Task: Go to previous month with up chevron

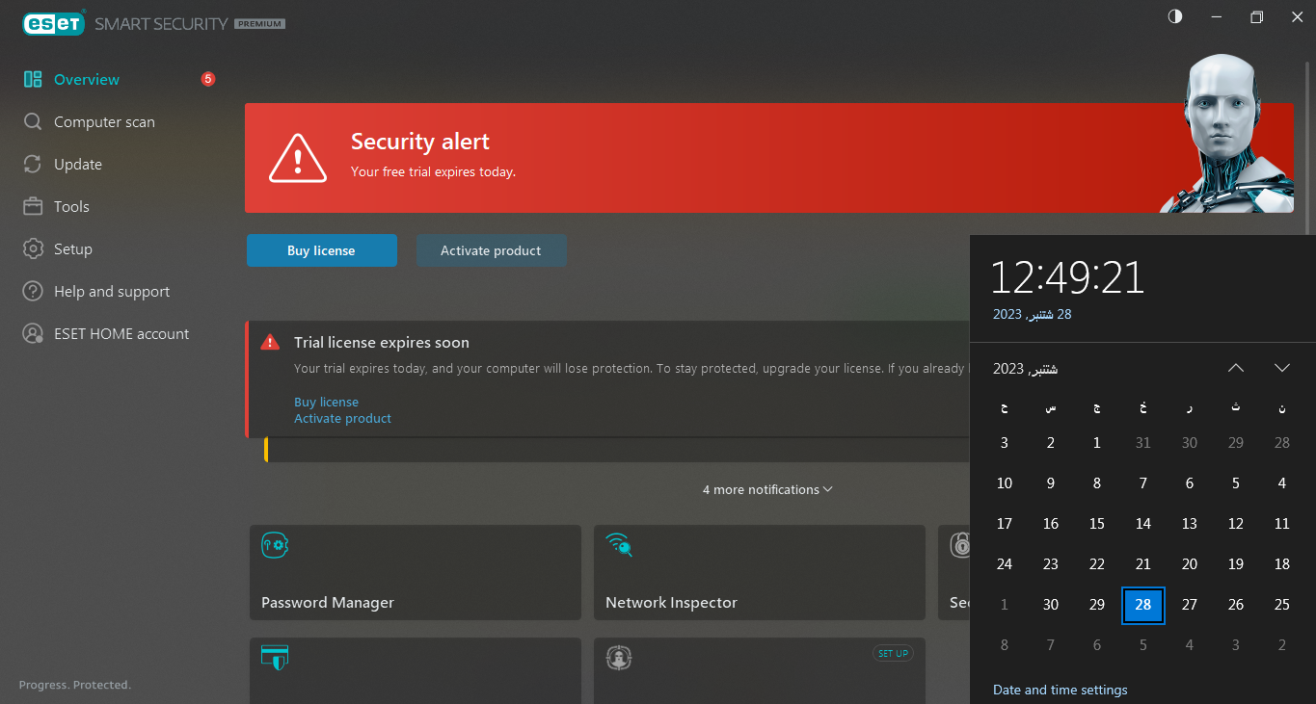Action: point(1236,368)
